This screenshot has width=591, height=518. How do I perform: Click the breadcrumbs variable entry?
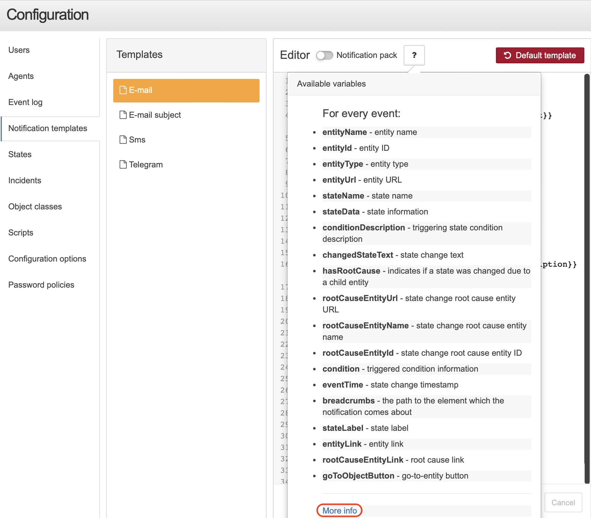coord(427,407)
